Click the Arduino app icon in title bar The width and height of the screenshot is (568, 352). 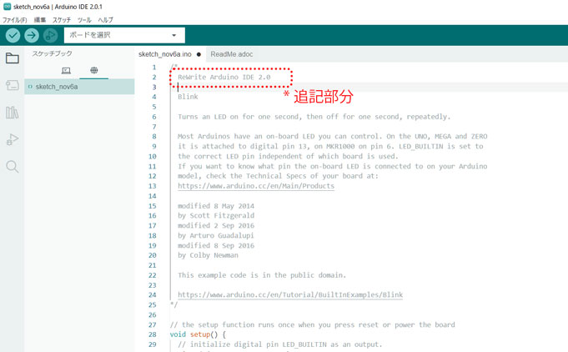click(x=7, y=7)
